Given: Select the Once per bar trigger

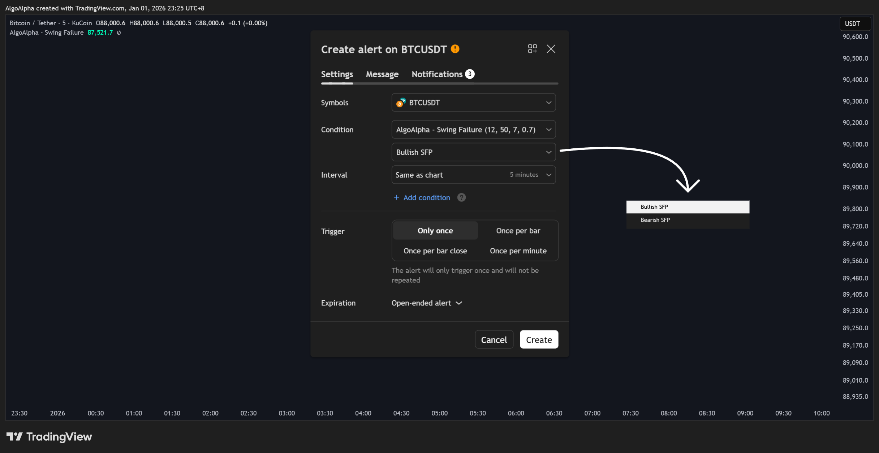Looking at the screenshot, I should tap(518, 231).
